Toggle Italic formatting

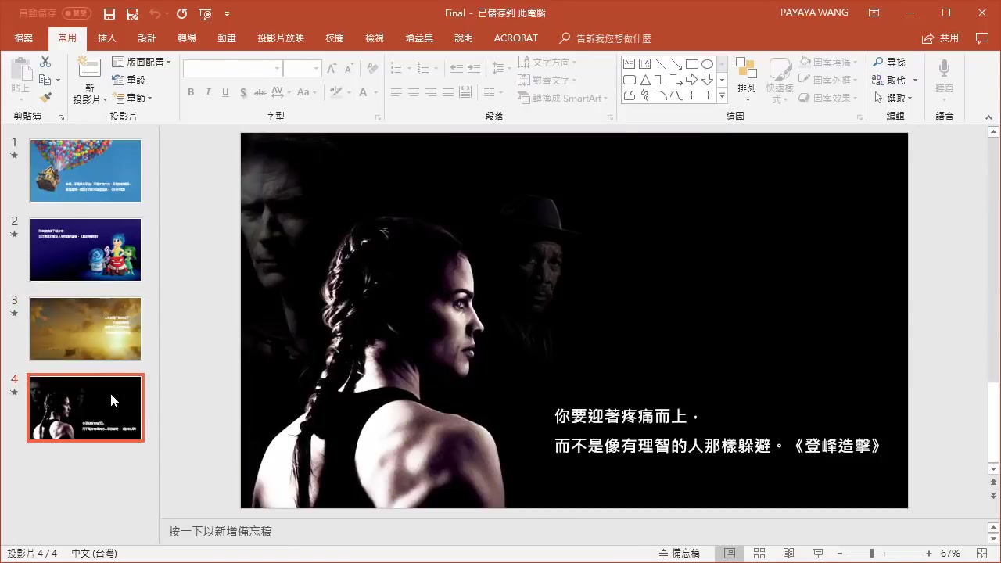[x=208, y=92]
